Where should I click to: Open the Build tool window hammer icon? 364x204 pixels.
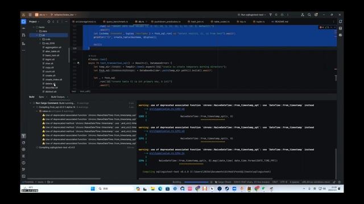click(23, 136)
